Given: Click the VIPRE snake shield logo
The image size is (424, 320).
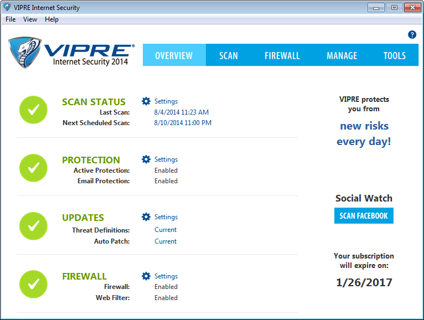Looking at the screenshot, I should coord(24,53).
